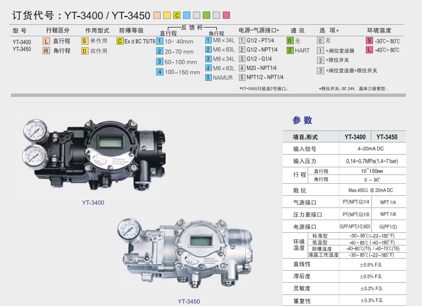This screenshot has height=306, width=422.
Task: Click red S box for -30°C~80°C
Action: pyautogui.click(x=369, y=41)
